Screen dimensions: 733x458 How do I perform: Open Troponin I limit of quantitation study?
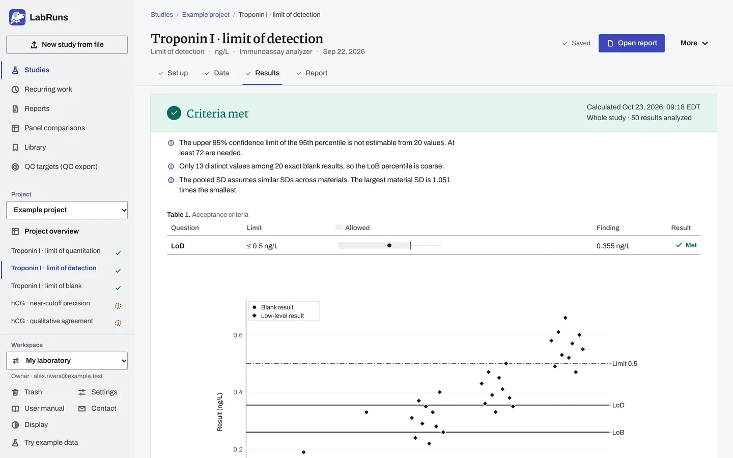(x=56, y=251)
